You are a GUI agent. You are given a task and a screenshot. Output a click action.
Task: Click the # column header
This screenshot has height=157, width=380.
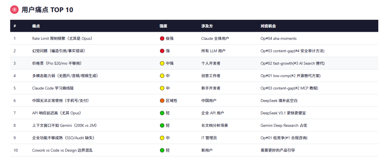15,26
